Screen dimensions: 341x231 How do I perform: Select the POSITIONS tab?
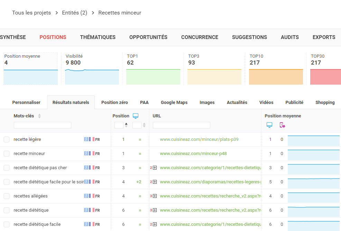coord(53,37)
